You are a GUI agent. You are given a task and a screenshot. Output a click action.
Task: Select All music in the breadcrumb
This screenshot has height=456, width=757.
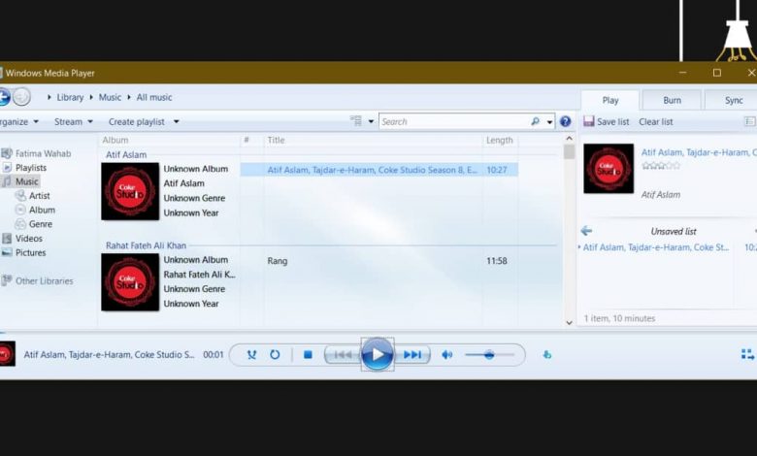click(154, 97)
